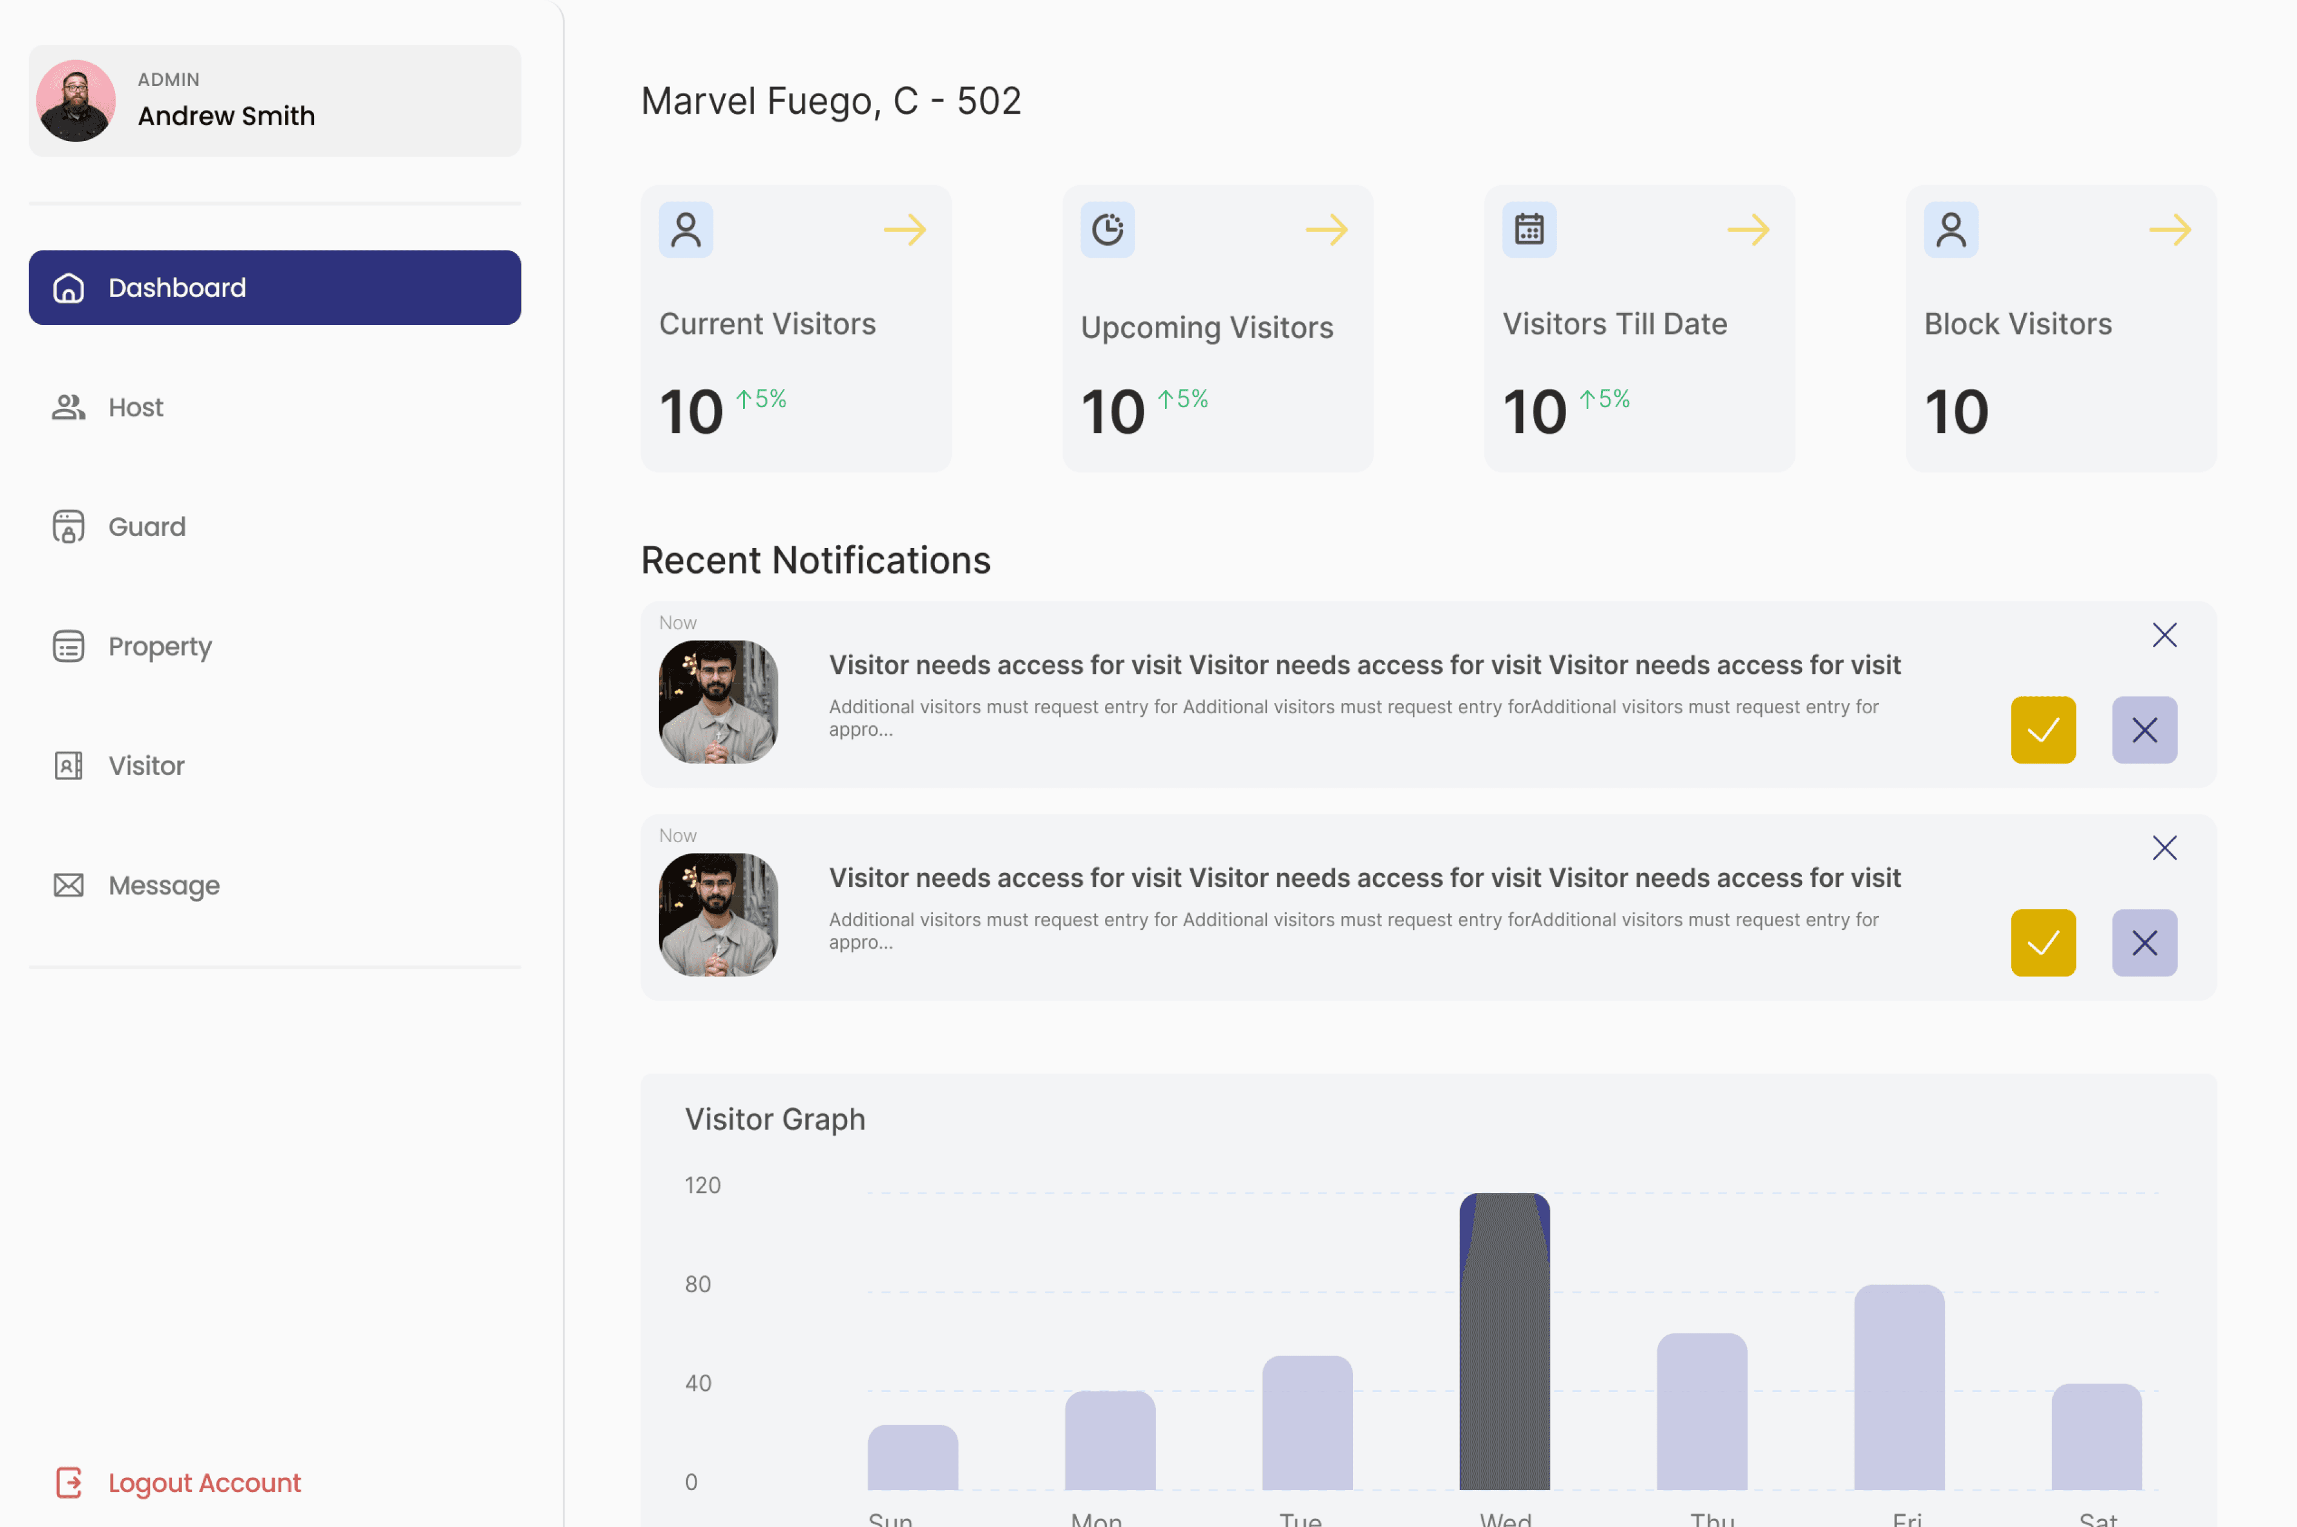Dismiss the first notification card

(x=2163, y=635)
